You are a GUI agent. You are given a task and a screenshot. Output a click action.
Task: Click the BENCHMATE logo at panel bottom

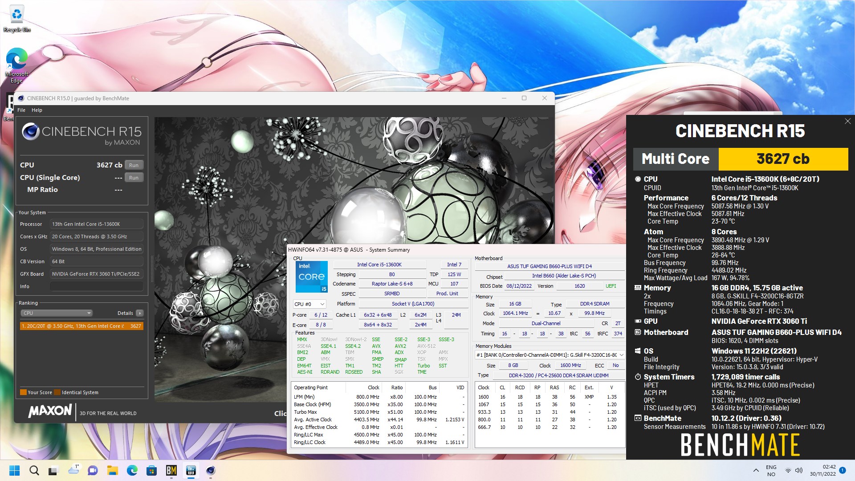[x=740, y=444]
